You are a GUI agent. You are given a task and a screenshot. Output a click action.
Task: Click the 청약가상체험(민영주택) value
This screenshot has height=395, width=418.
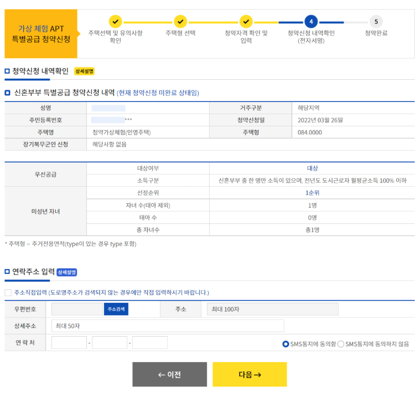pyautogui.click(x=122, y=132)
